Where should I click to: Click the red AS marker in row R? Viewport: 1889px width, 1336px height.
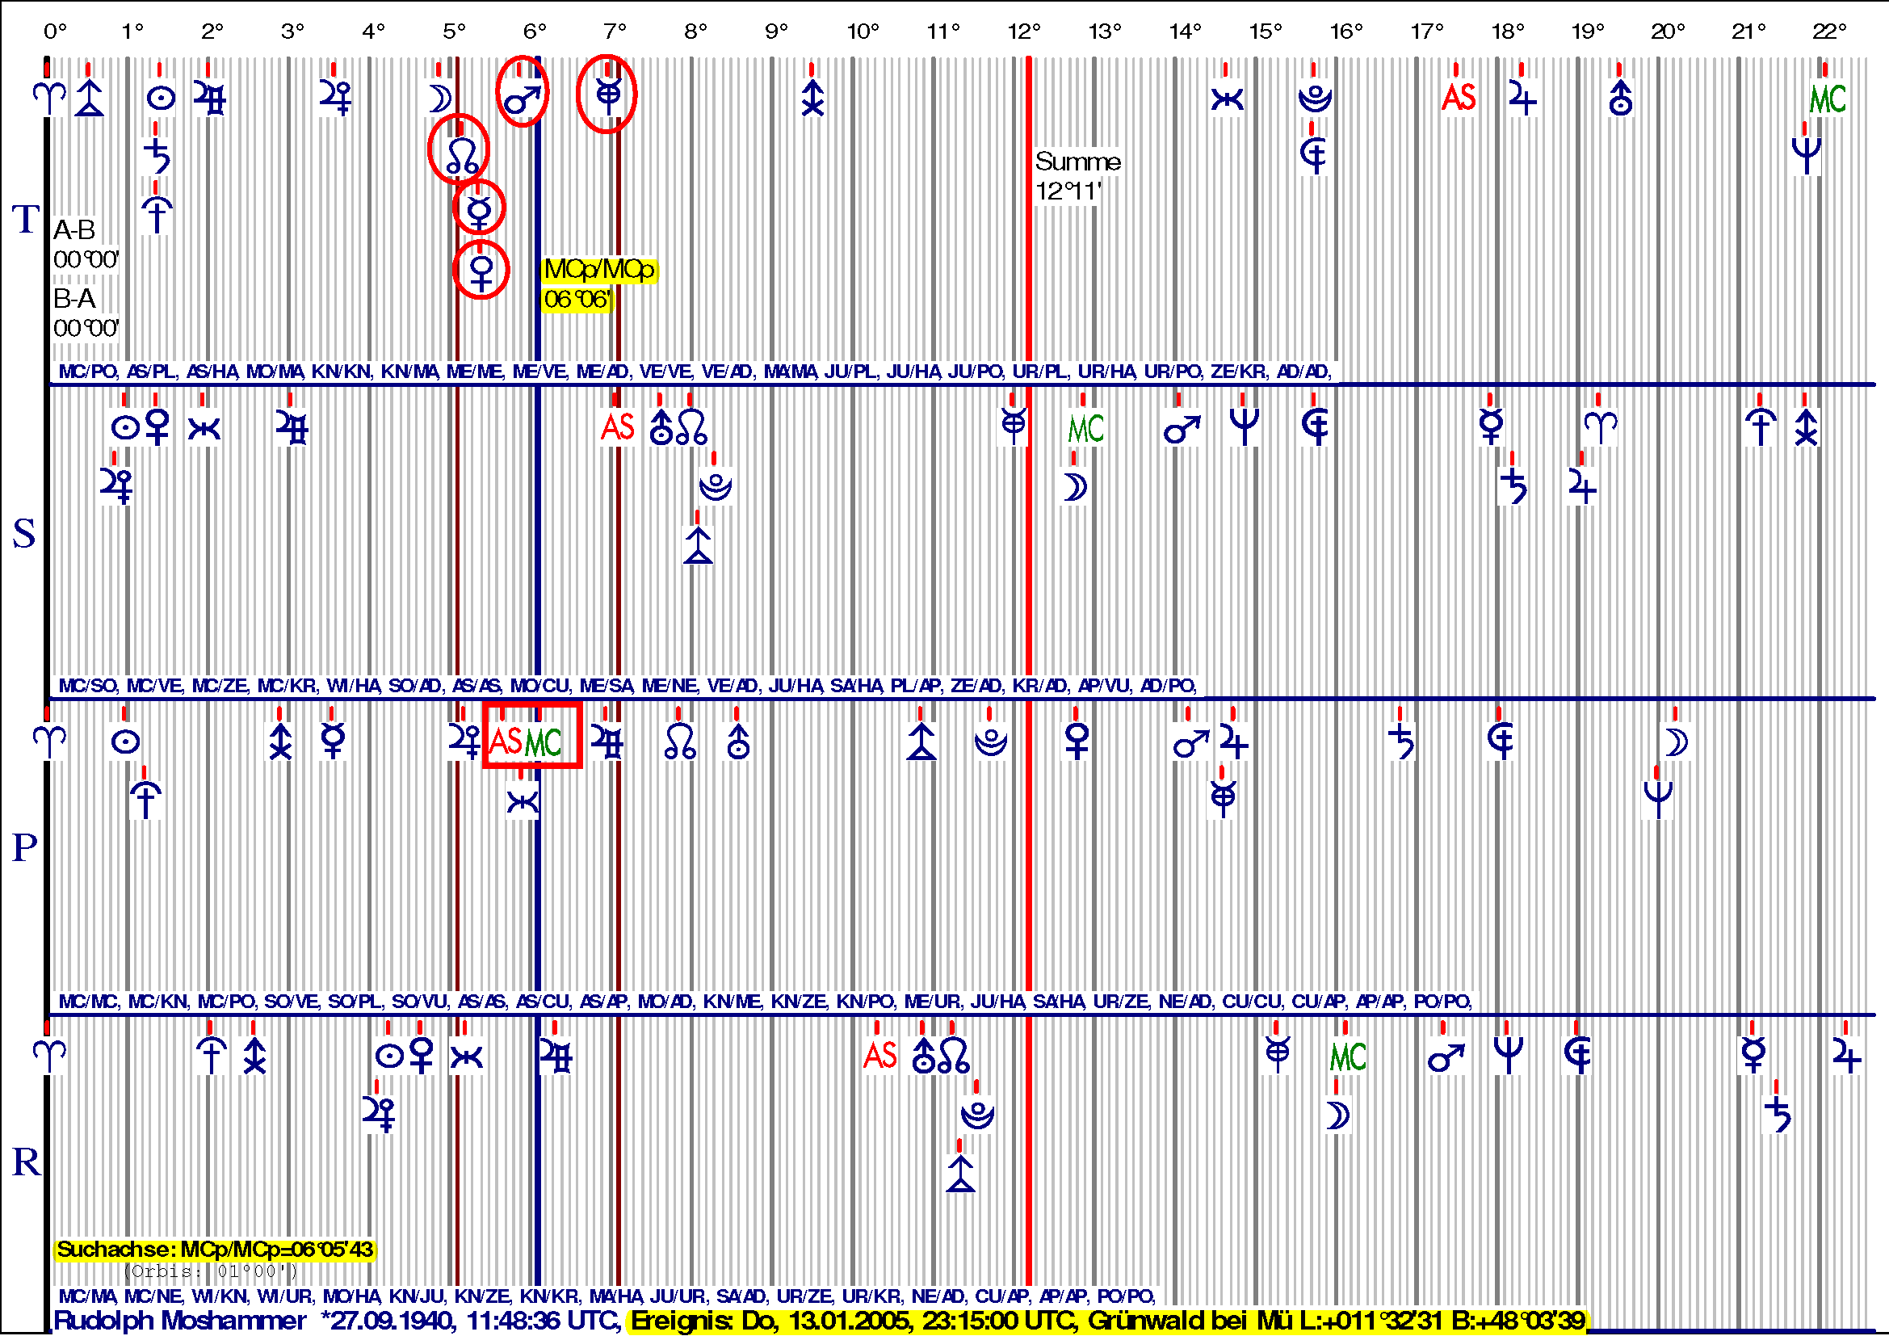[x=879, y=1056]
